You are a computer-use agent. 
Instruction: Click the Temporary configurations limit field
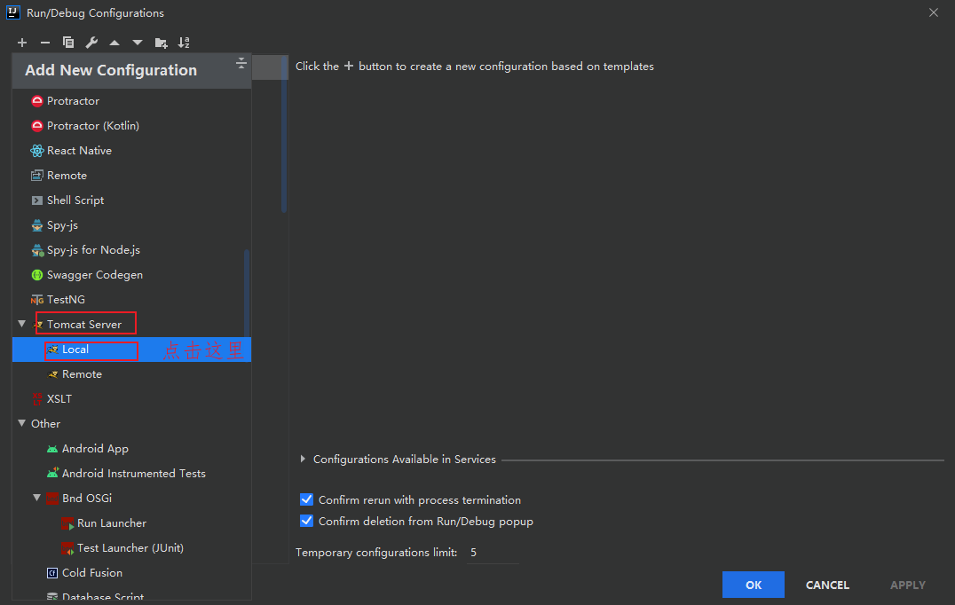[x=493, y=553]
